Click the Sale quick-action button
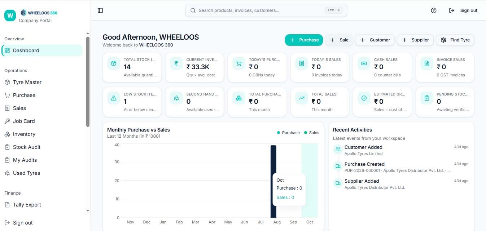 pyautogui.click(x=339, y=40)
